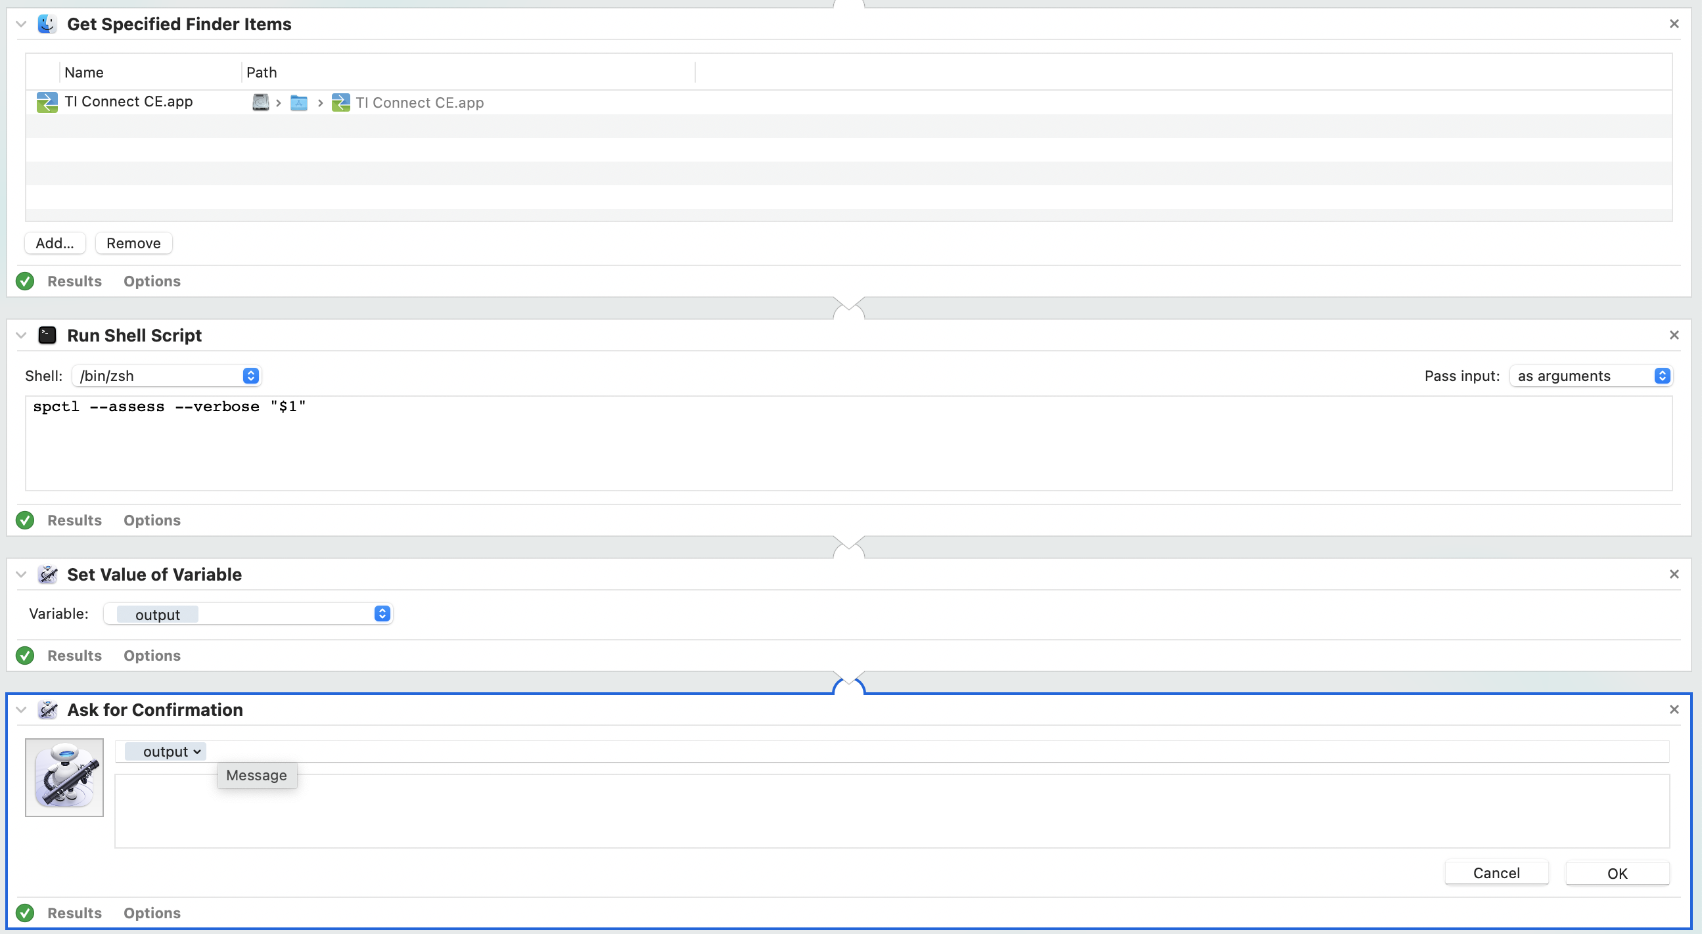Click the Automator icon of Set Value of Variable
Screen dimensions: 1702x934
coord(47,574)
